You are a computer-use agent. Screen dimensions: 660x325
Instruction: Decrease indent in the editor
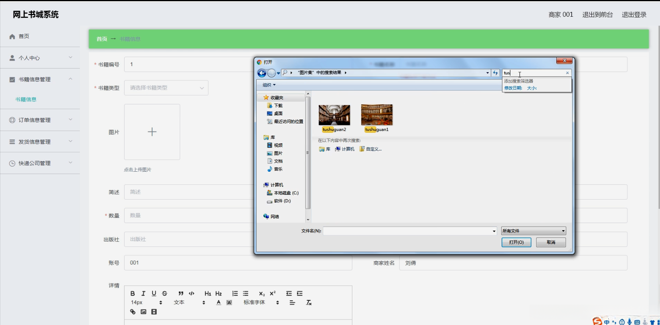[x=289, y=294]
